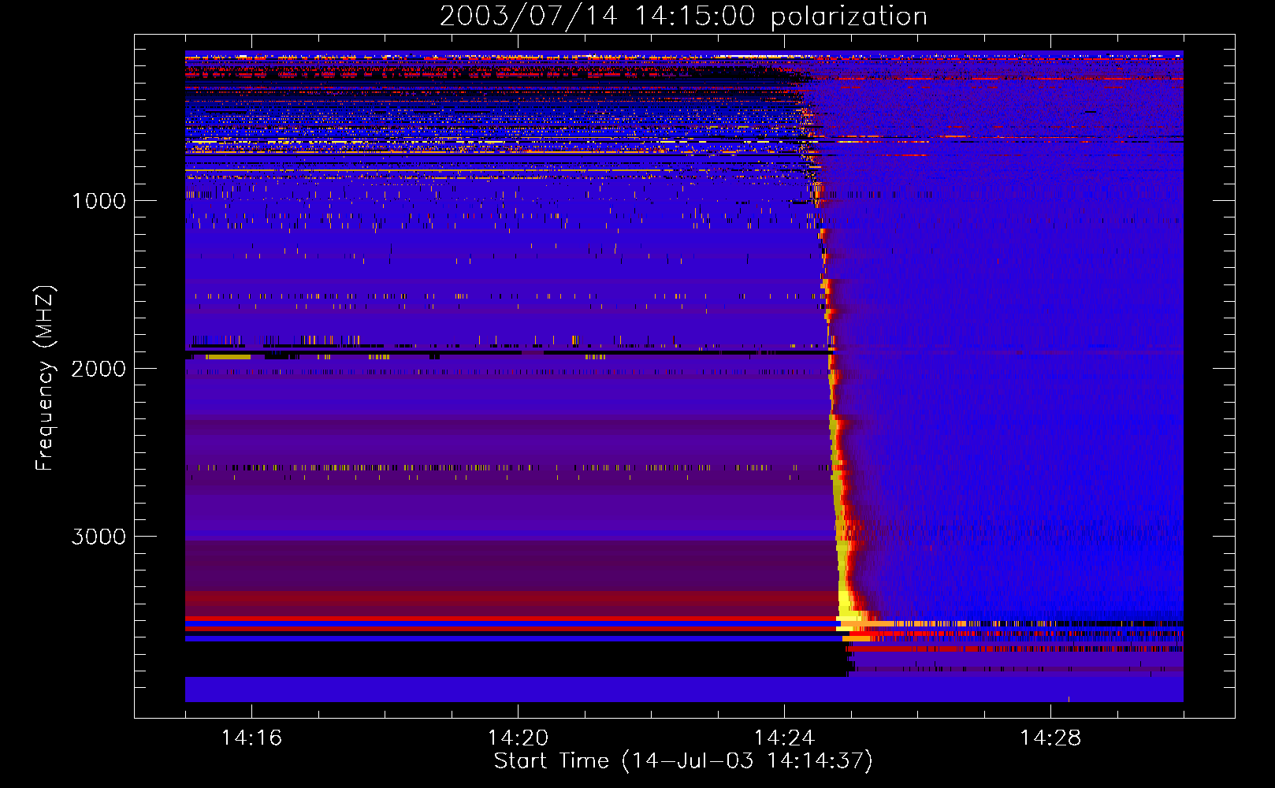Click the 'Start Time (14-Jul-03 14:14:37)' axis label
1275x788 pixels.
tap(683, 761)
